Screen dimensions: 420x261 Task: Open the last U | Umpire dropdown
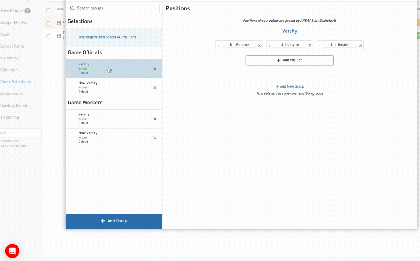[x=340, y=45]
